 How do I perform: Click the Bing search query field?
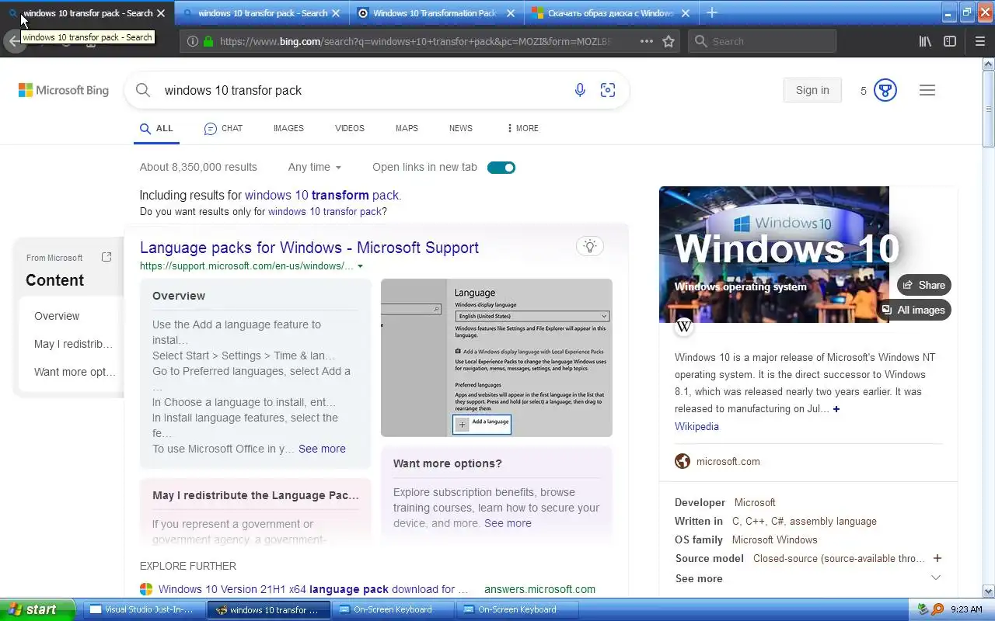pyautogui.click(x=361, y=90)
